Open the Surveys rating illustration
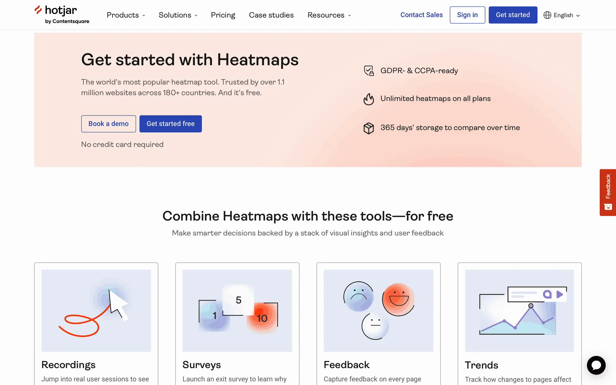Screen dimensions: 616x385 point(237,311)
